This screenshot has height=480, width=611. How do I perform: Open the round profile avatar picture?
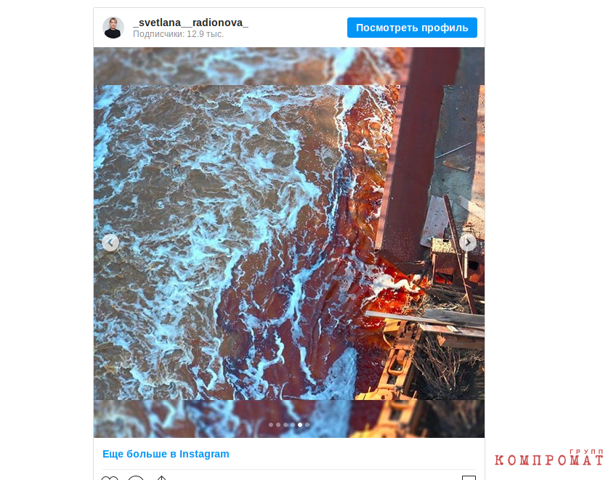coord(113,28)
